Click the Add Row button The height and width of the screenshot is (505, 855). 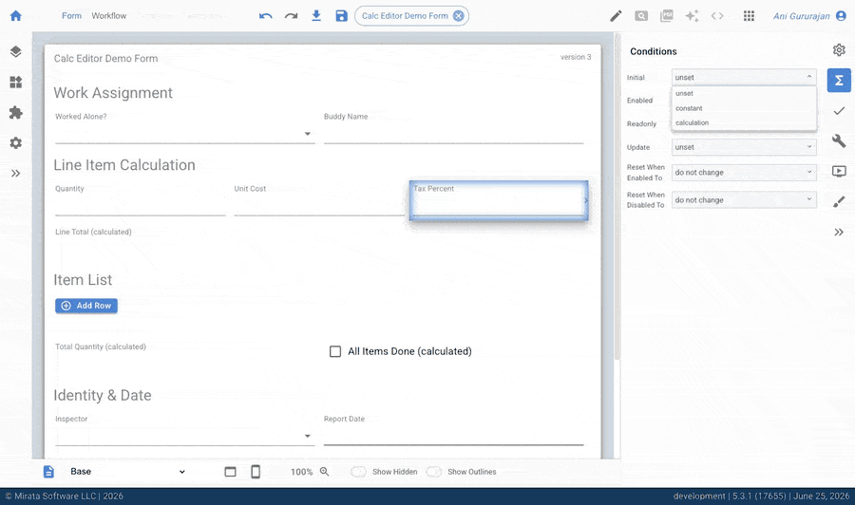(86, 306)
